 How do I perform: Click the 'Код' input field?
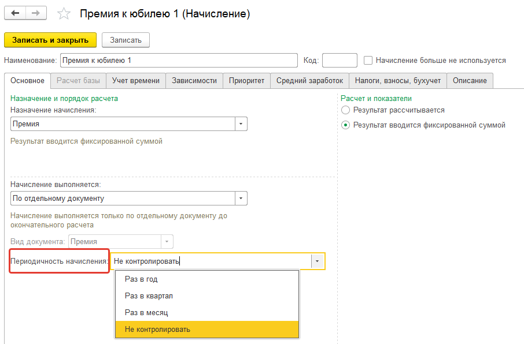coord(340,60)
